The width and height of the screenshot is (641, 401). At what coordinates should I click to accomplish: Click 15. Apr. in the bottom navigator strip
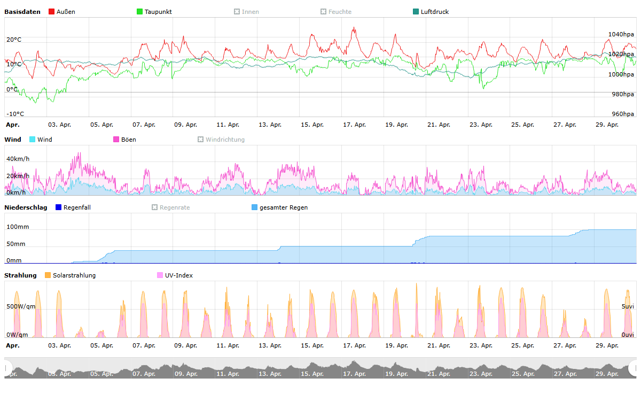312,374
